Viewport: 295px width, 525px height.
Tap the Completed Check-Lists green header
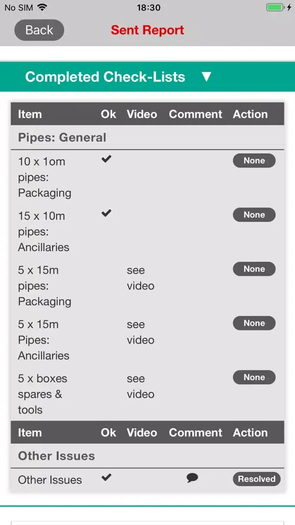(x=147, y=77)
